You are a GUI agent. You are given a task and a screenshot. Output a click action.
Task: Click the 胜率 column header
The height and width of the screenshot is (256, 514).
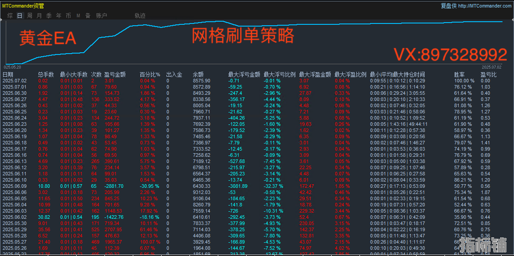coord(460,74)
